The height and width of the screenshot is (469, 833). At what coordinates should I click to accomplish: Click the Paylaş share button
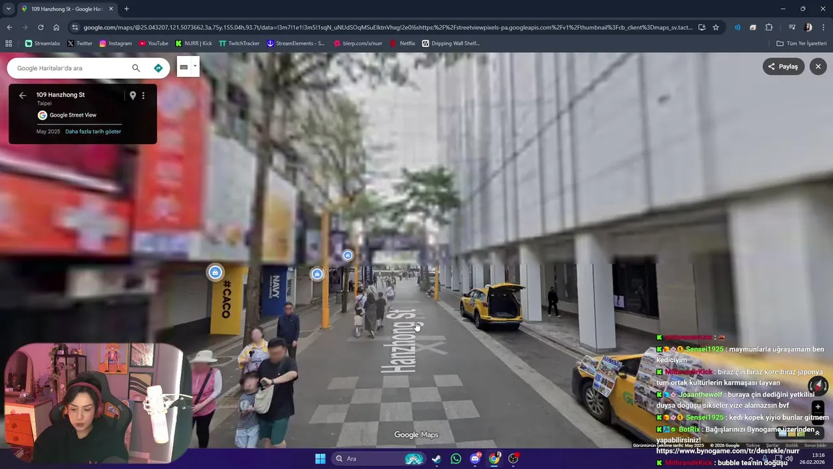tap(784, 66)
